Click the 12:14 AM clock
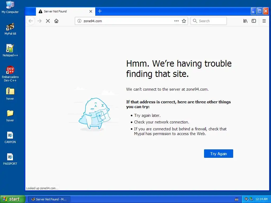This screenshot has height=203, width=271. tap(261, 199)
